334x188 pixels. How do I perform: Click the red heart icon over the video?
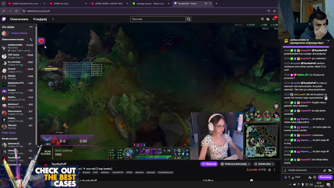(41, 41)
